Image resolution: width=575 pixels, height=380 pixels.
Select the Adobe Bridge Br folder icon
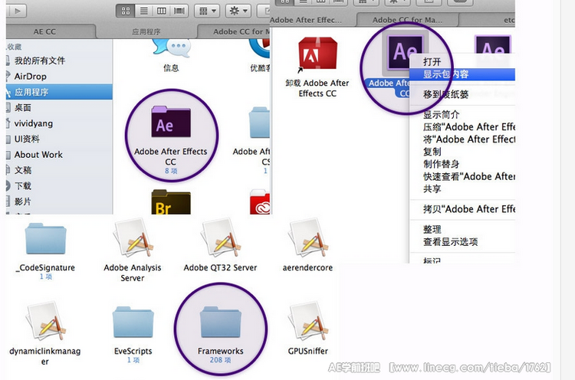(x=171, y=202)
